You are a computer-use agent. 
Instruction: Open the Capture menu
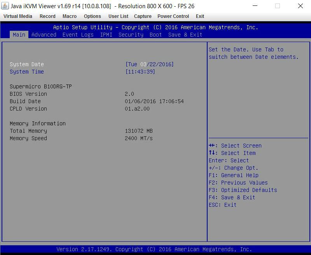[143, 16]
